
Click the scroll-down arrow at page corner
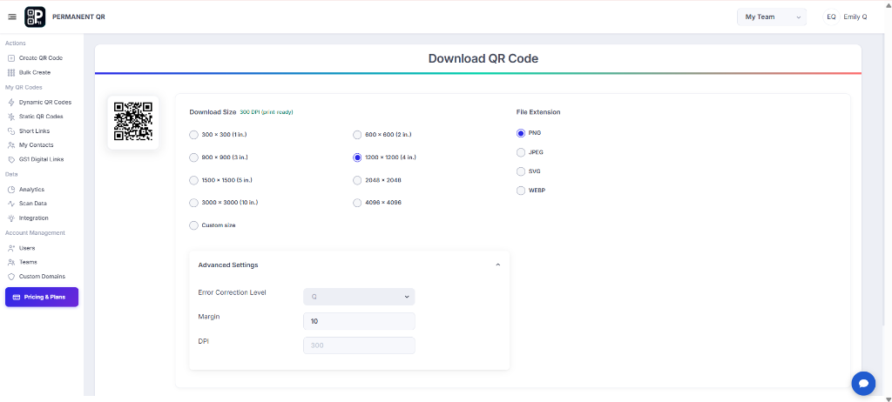tap(888, 399)
